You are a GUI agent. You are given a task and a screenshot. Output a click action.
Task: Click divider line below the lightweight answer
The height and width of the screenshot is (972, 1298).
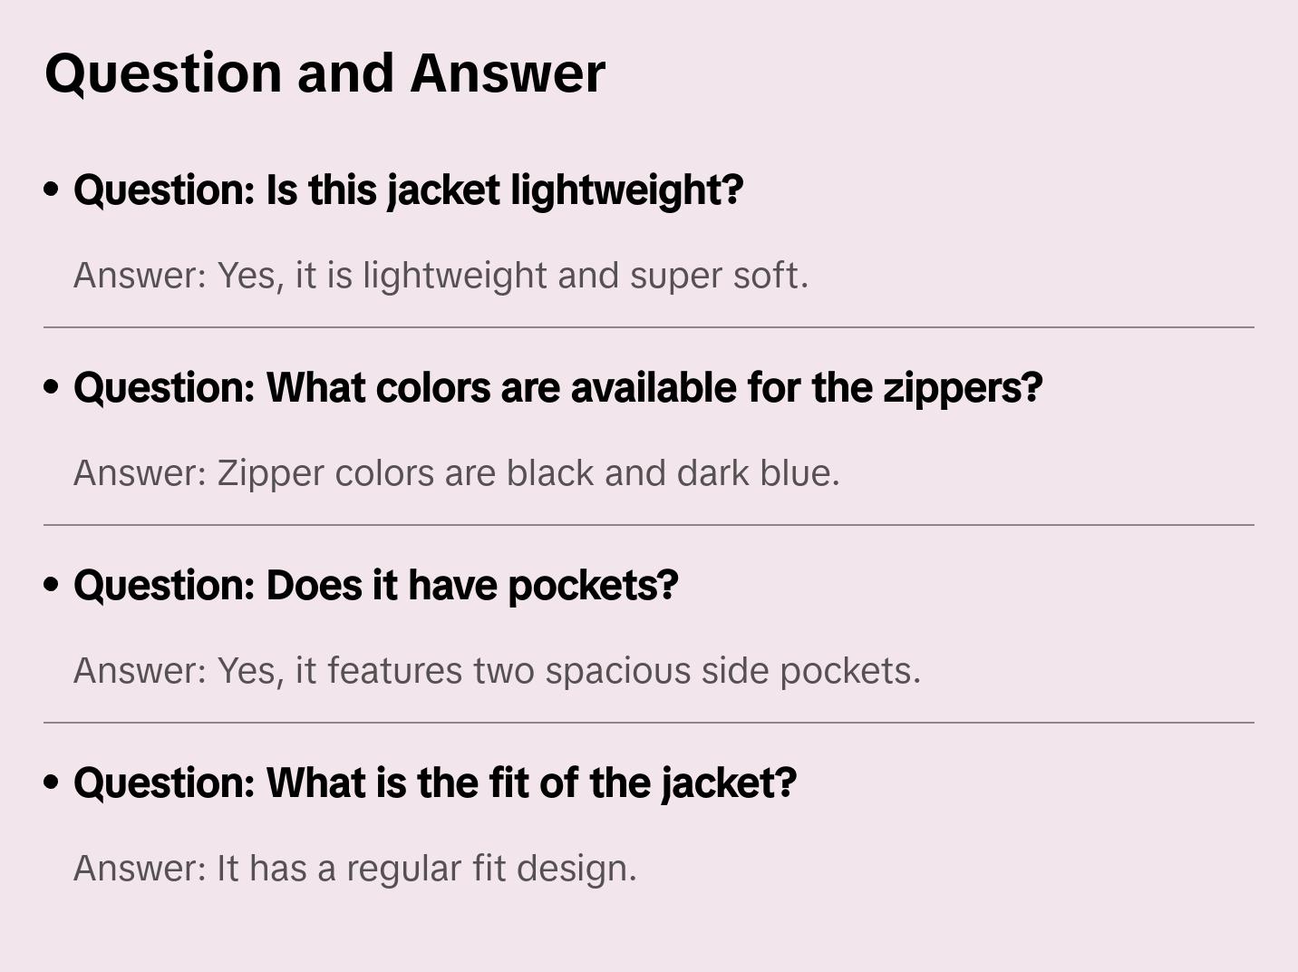coord(649,327)
